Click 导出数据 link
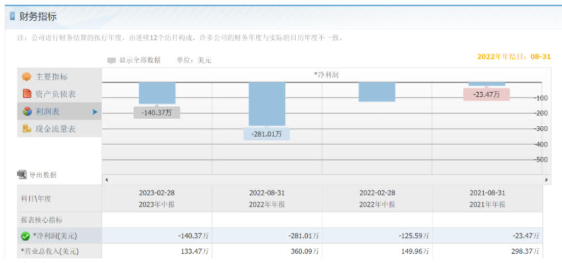Screen dimensions: 562x263 pyautogui.click(x=43, y=175)
